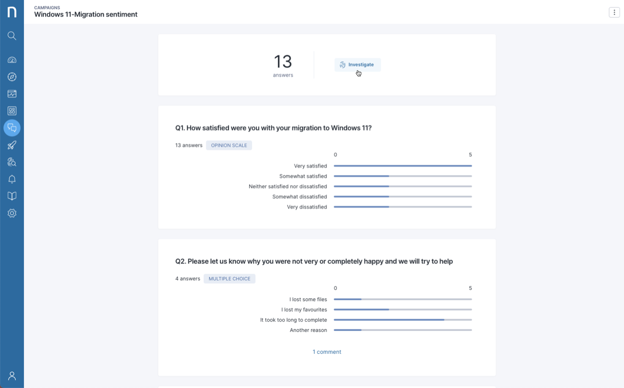The image size is (624, 388).
Task: Select the Dashboards gauge icon
Action: click(12, 60)
